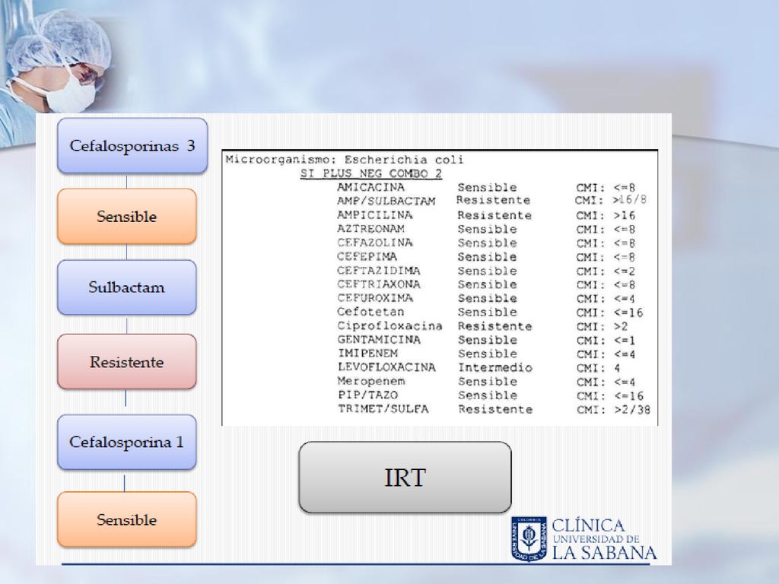Screen dimensions: 779x584
Task: Click the Meropenem entry
Action: [x=371, y=382]
